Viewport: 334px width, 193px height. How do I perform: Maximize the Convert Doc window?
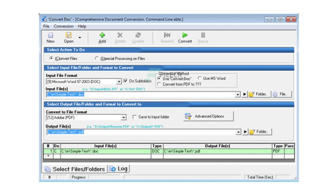[280, 20]
